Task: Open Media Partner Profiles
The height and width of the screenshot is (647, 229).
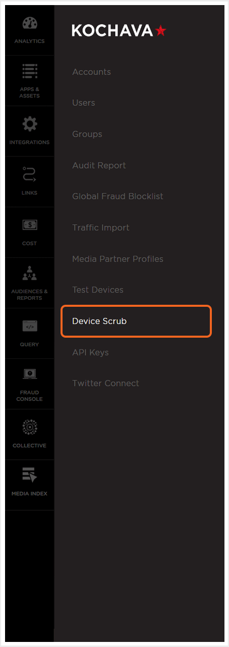Action: (118, 259)
